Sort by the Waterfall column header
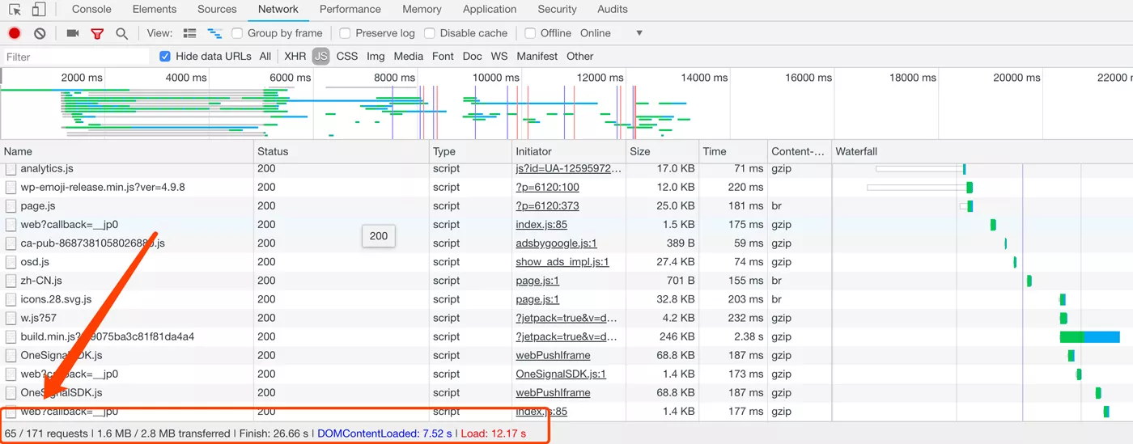The width and height of the screenshot is (1133, 444). (x=982, y=151)
